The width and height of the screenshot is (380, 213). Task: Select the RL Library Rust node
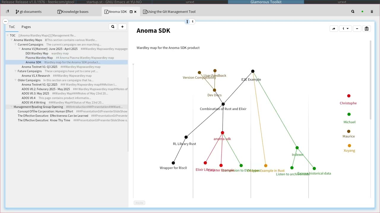186,137
